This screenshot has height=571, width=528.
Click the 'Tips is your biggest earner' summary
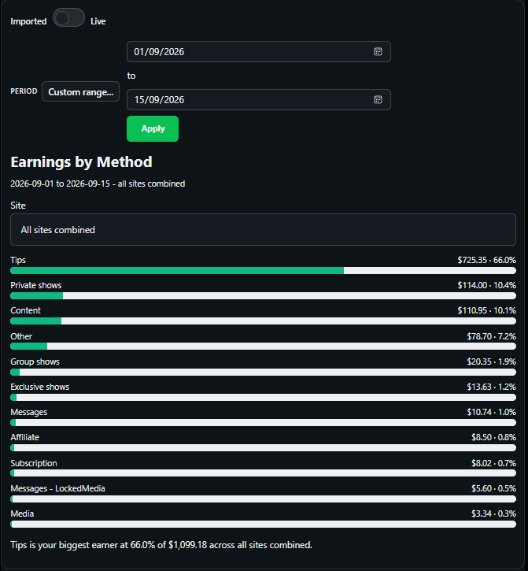[x=161, y=545]
